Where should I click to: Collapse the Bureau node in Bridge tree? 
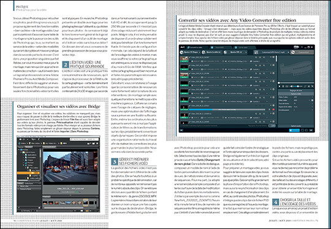click(x=19, y=150)
